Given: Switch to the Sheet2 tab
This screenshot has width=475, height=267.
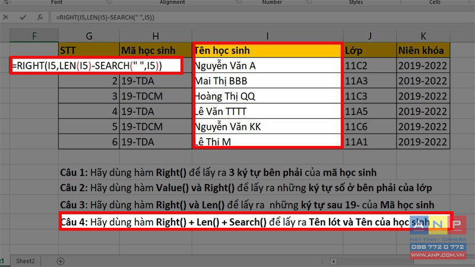Looking at the screenshot, I should tap(25, 261).
